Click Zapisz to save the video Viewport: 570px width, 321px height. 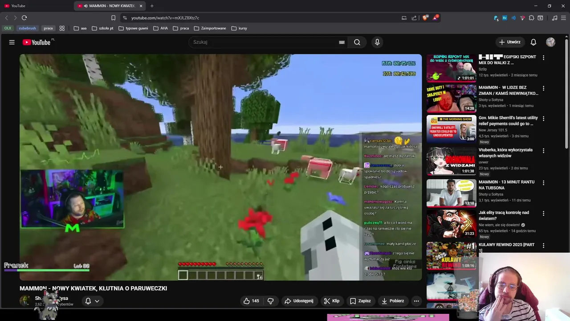tap(360, 301)
